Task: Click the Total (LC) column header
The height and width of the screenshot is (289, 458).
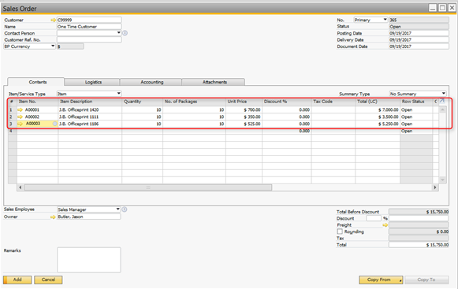Action: coord(378,102)
